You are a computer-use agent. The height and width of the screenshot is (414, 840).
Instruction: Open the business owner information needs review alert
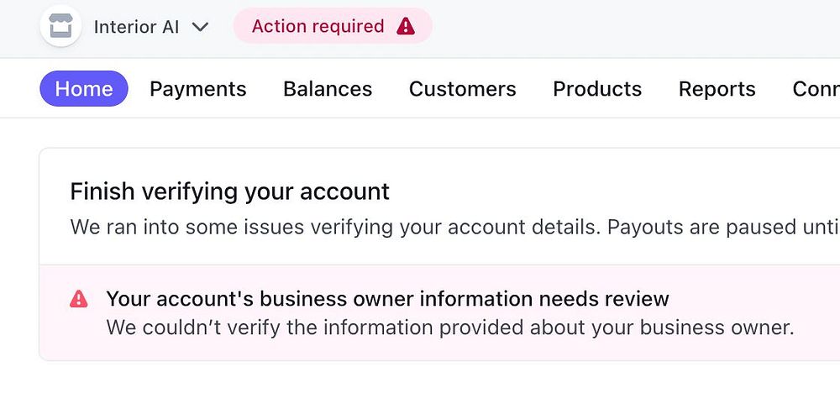coord(387,299)
